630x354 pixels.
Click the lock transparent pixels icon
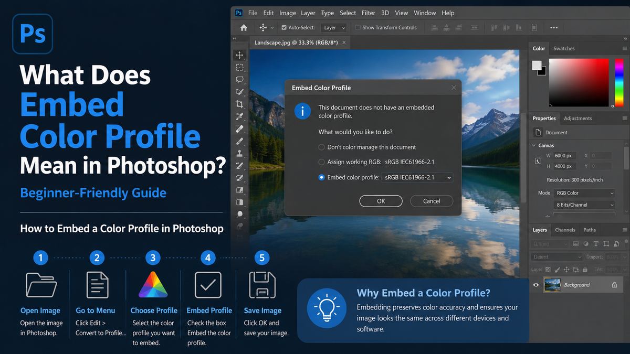548,270
